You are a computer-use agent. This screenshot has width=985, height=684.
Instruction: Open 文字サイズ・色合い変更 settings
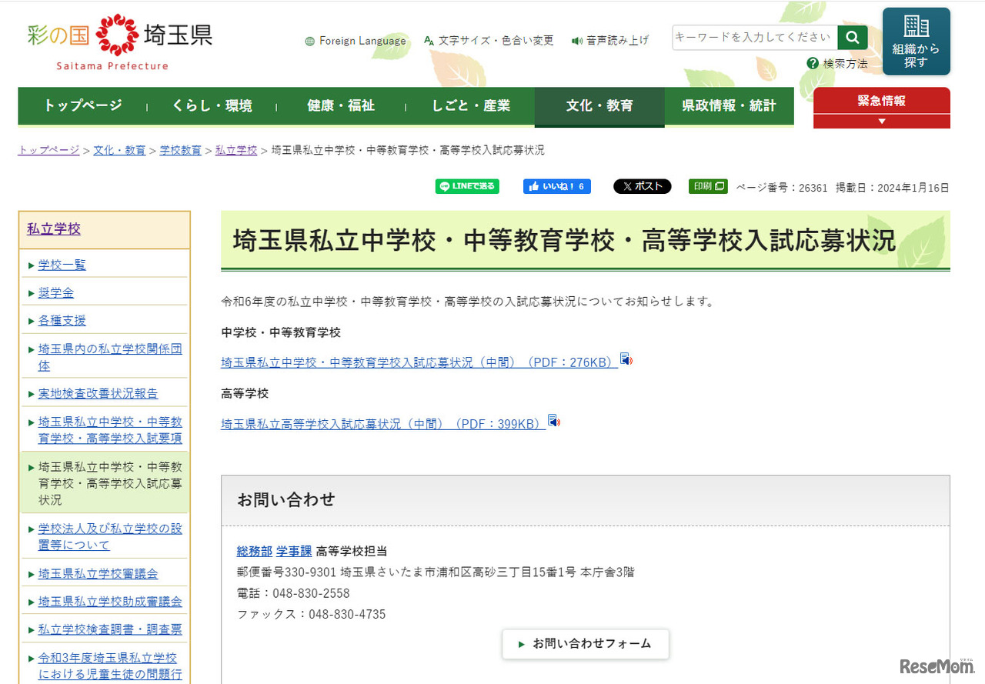point(489,41)
